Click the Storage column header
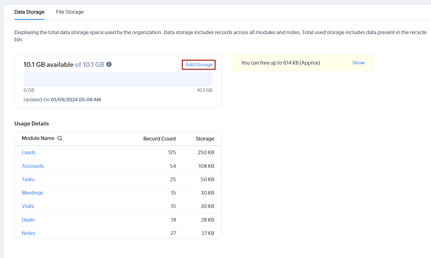Viewport: 431px width, 258px height. tap(205, 139)
